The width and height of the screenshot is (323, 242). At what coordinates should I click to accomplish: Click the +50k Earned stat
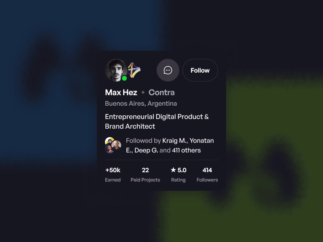(113, 175)
